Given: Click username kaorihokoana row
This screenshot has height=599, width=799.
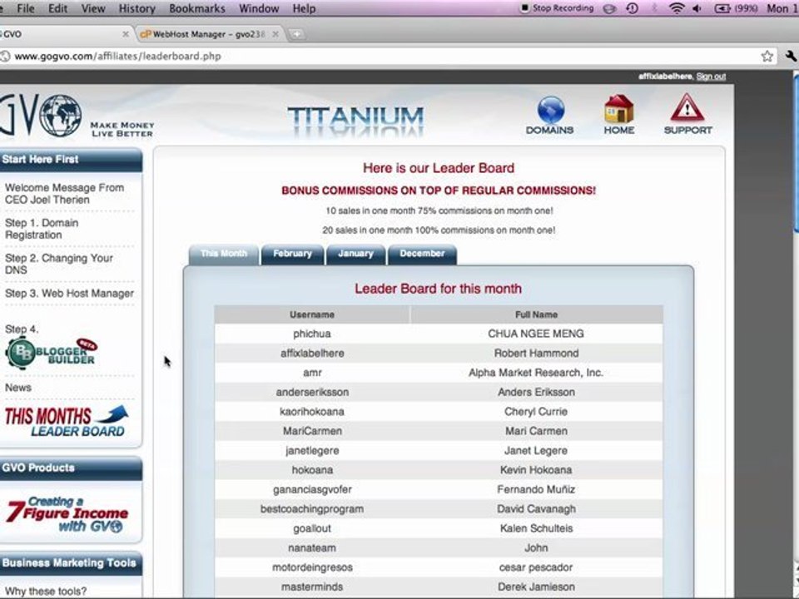Looking at the screenshot, I should coord(312,412).
